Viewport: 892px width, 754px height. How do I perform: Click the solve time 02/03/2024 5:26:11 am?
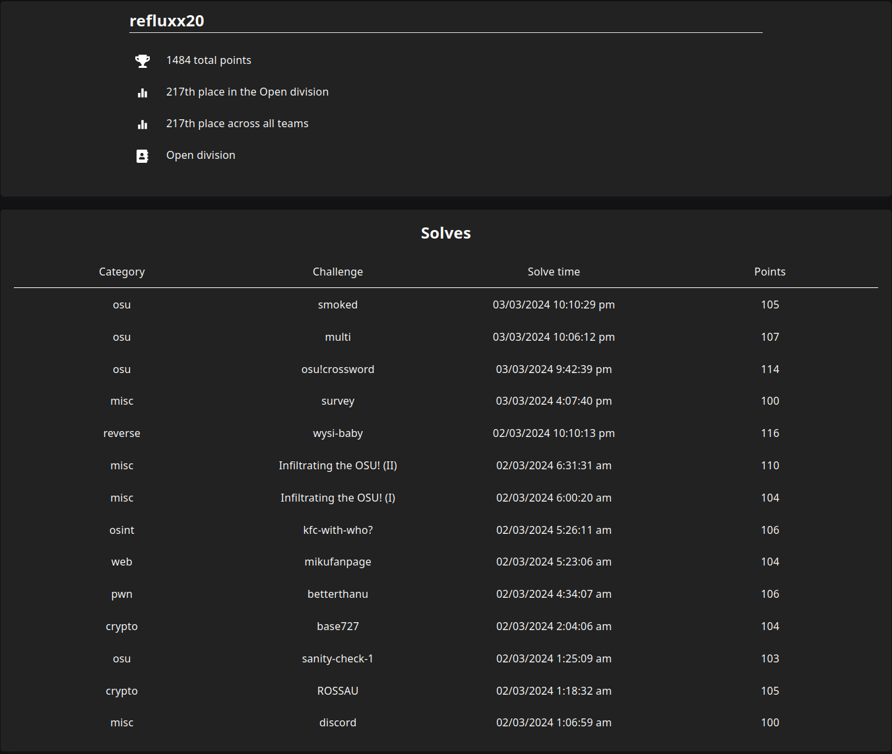[x=554, y=530]
